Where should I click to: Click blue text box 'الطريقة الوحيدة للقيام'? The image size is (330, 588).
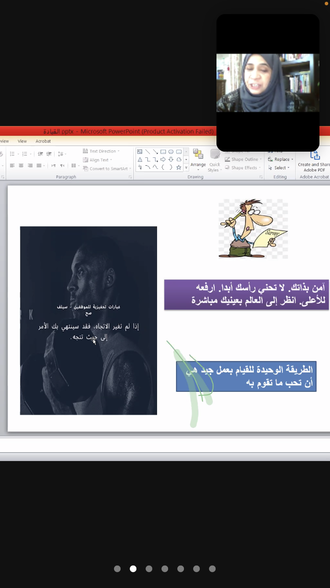246,376
